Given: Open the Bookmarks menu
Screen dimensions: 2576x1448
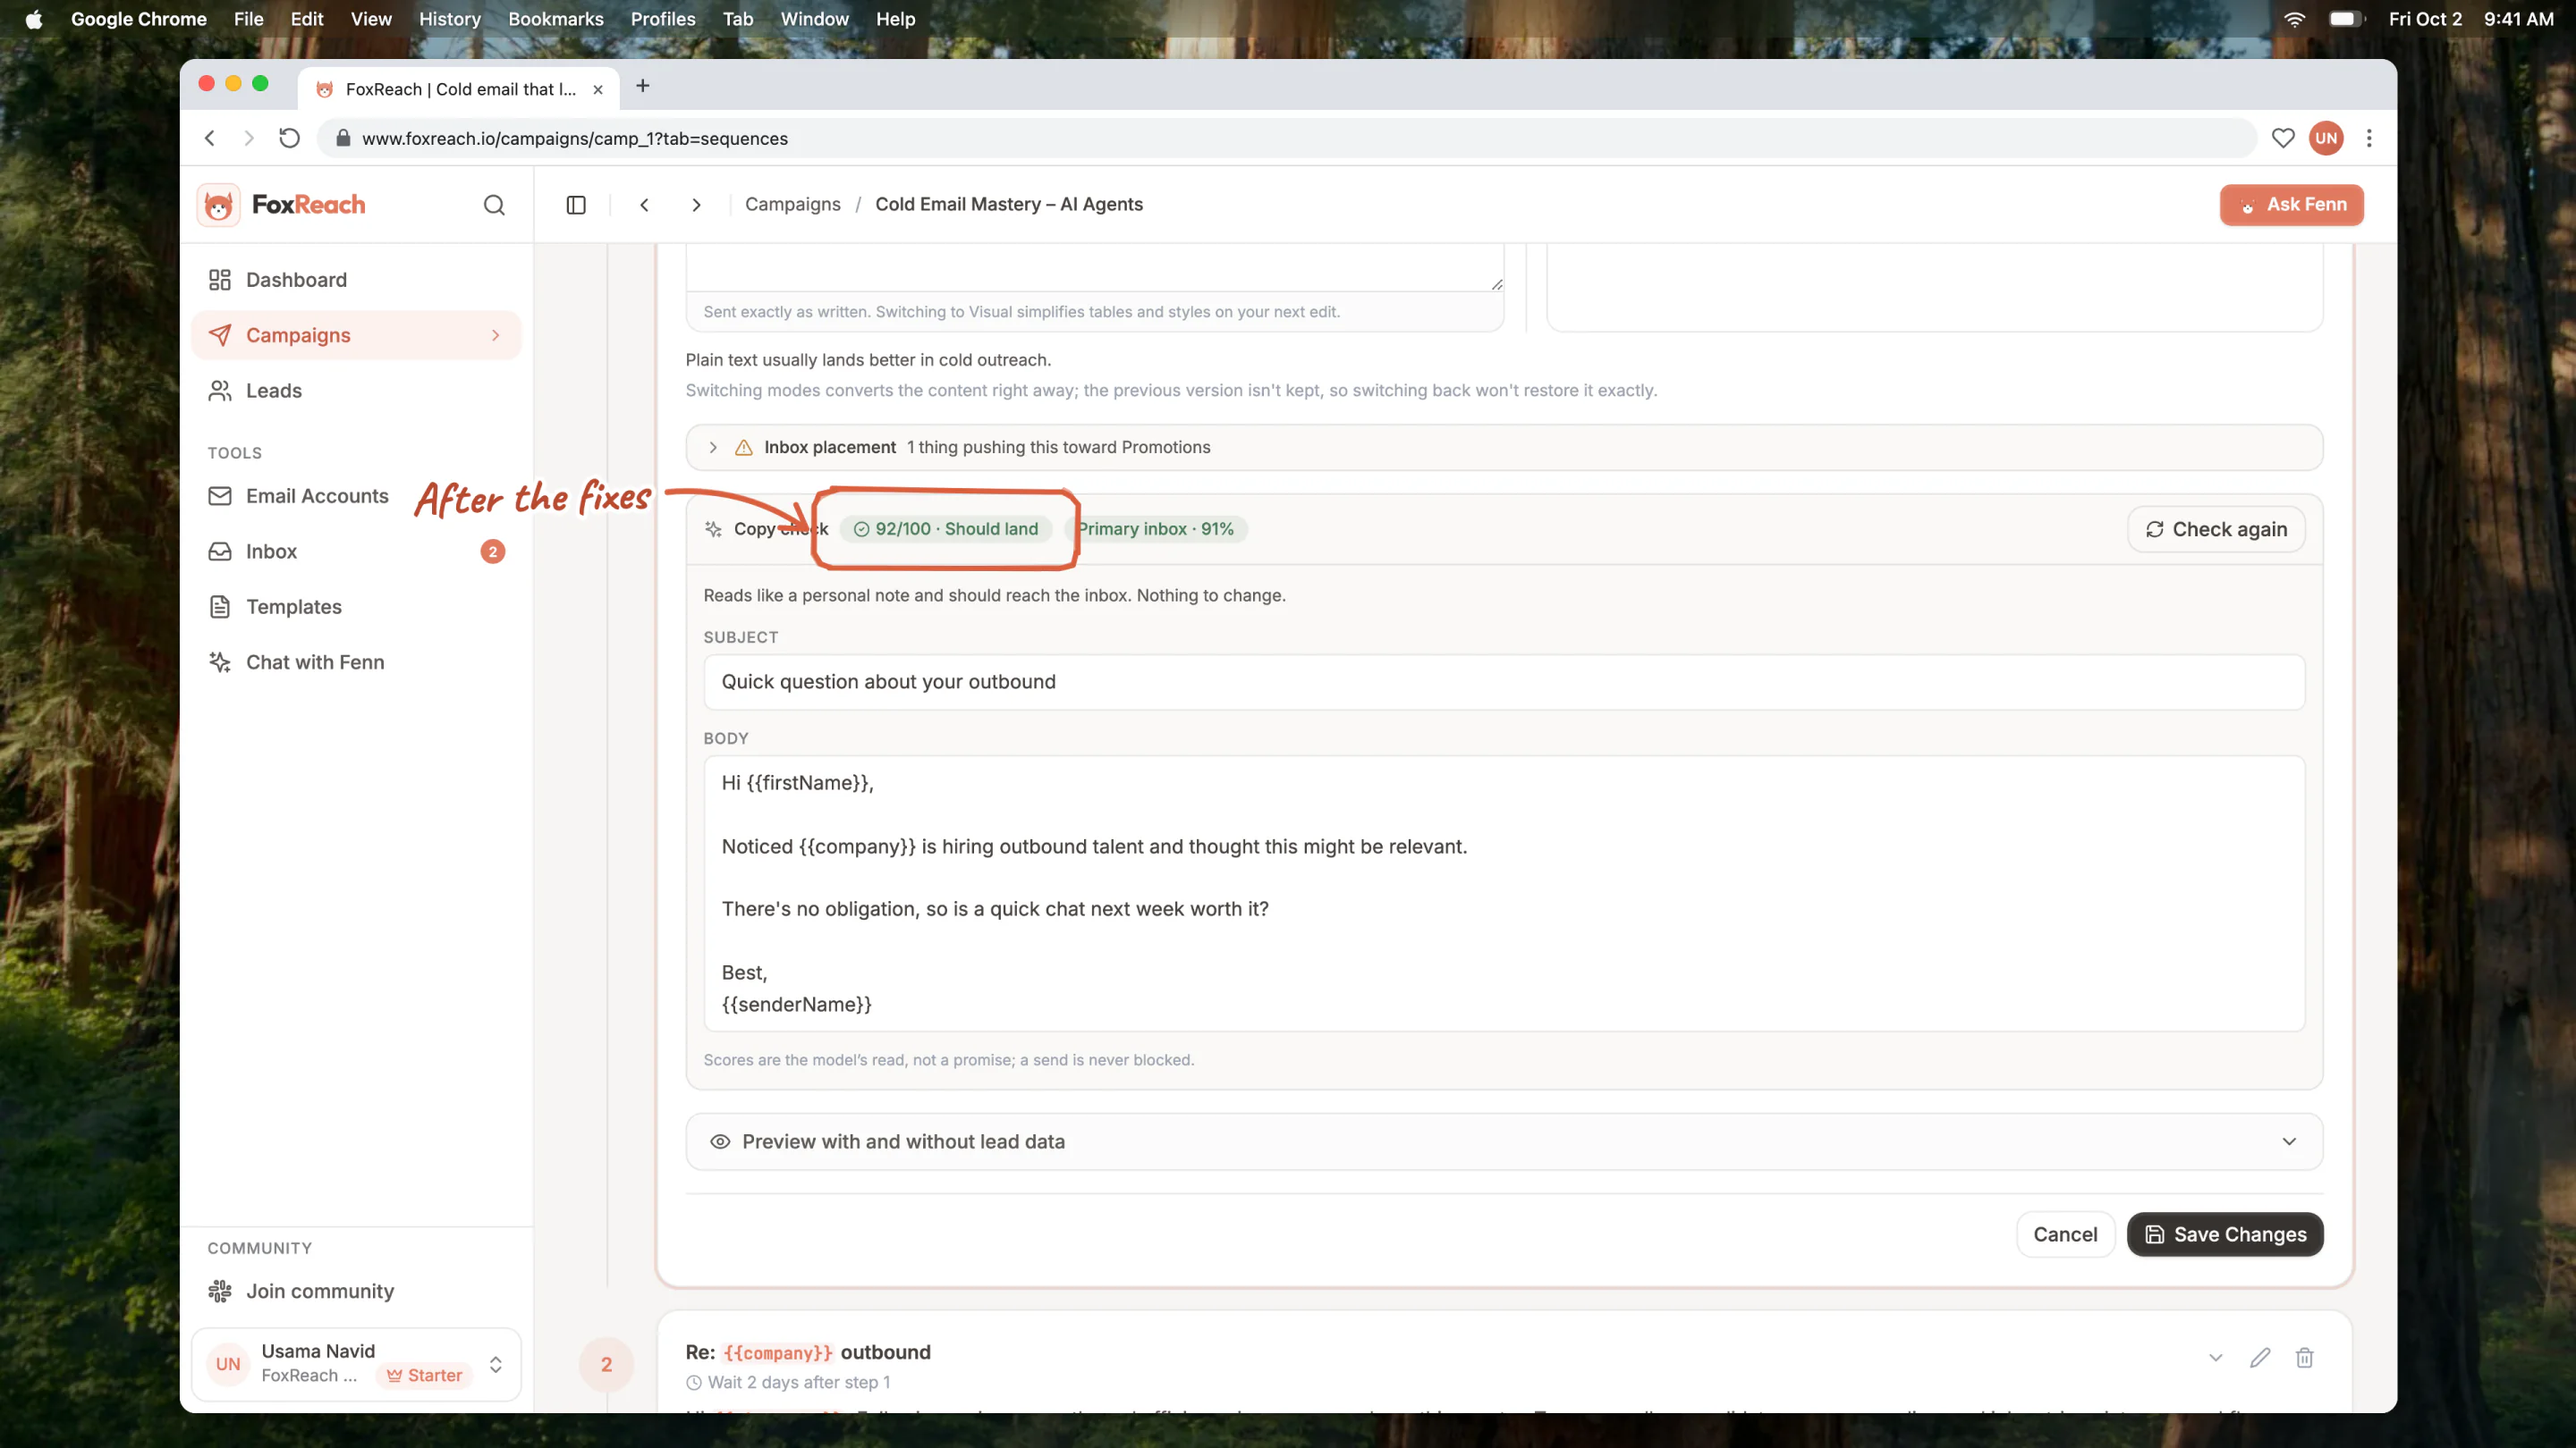Looking at the screenshot, I should [x=556, y=19].
